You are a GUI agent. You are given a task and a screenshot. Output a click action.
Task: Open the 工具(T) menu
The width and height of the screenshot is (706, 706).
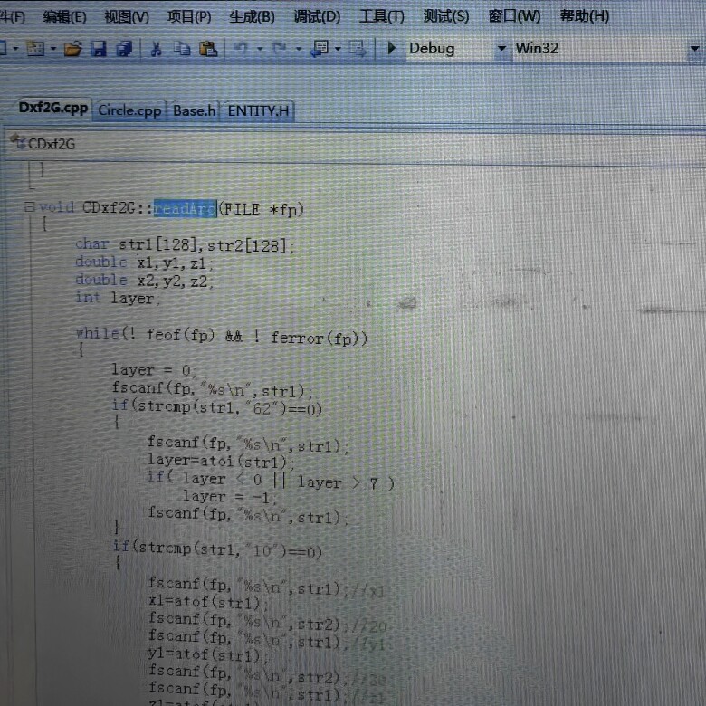click(381, 16)
